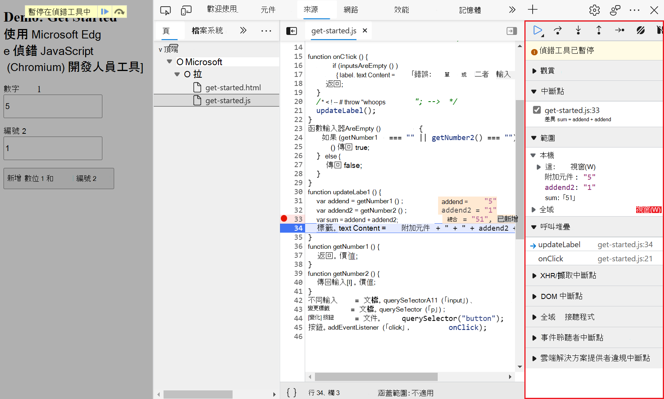664x399 pixels.
Task: Open navigator pane more options ellipsis
Action: [x=266, y=31]
